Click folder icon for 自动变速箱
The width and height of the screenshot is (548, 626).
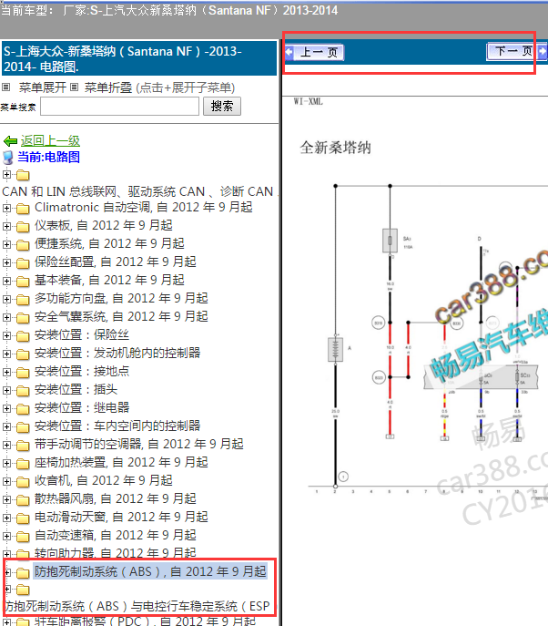click(x=23, y=537)
